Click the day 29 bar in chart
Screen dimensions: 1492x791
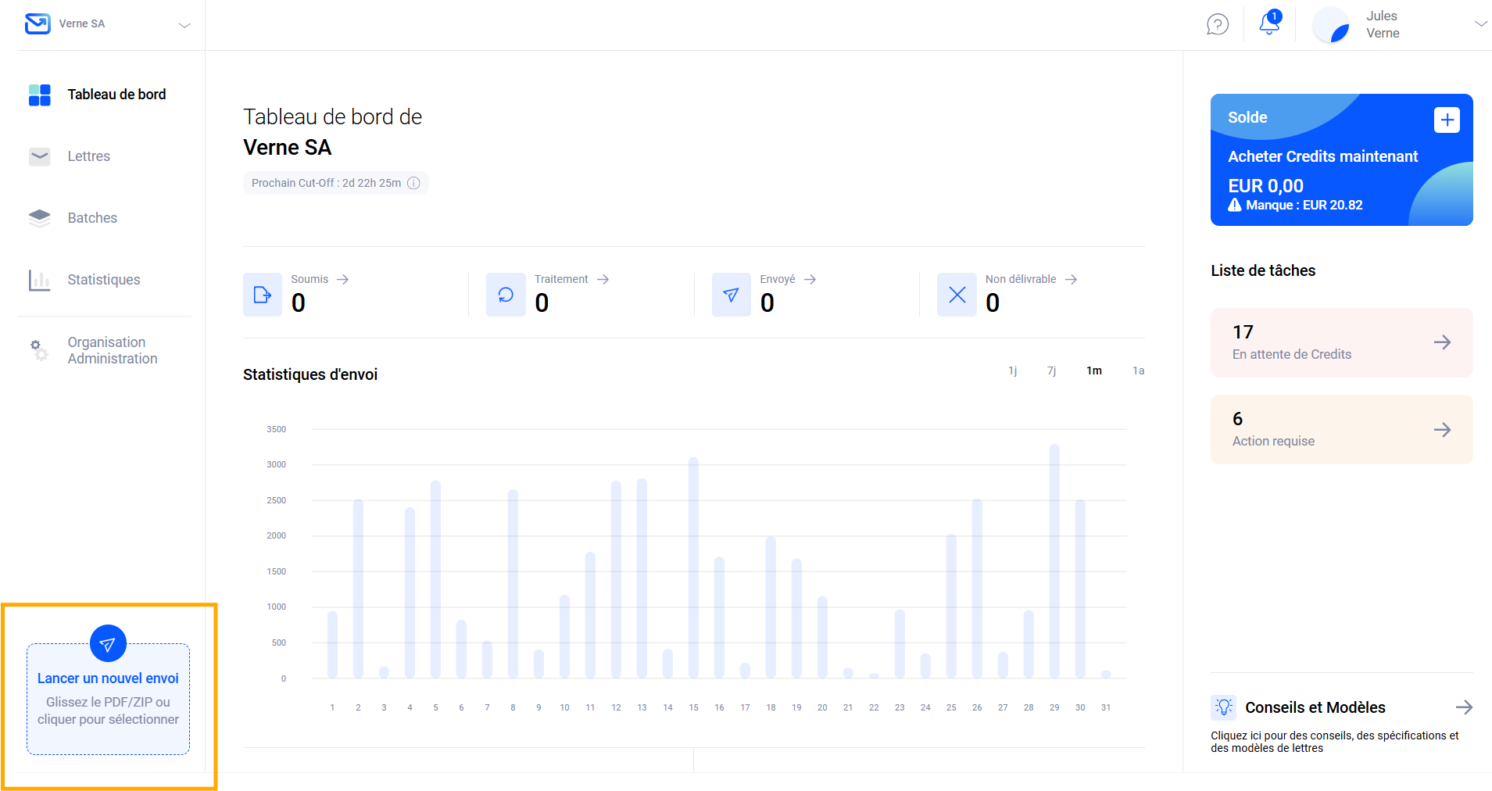click(1054, 561)
